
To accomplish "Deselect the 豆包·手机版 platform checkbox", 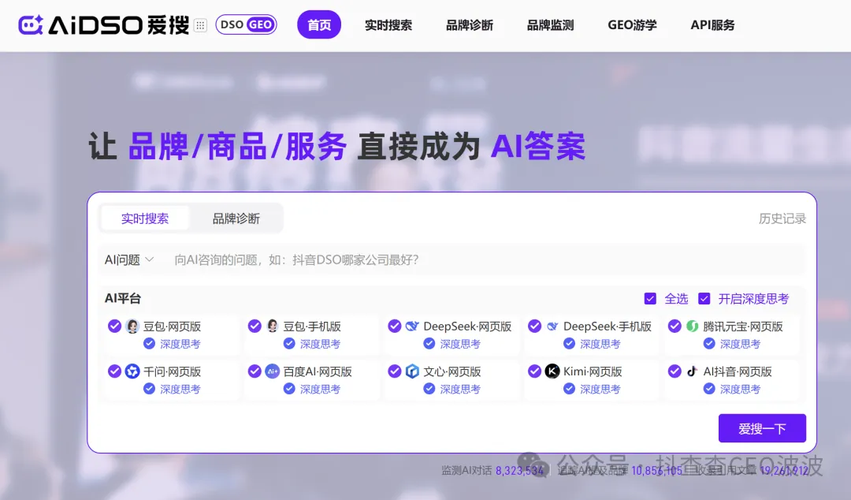I will tap(255, 326).
